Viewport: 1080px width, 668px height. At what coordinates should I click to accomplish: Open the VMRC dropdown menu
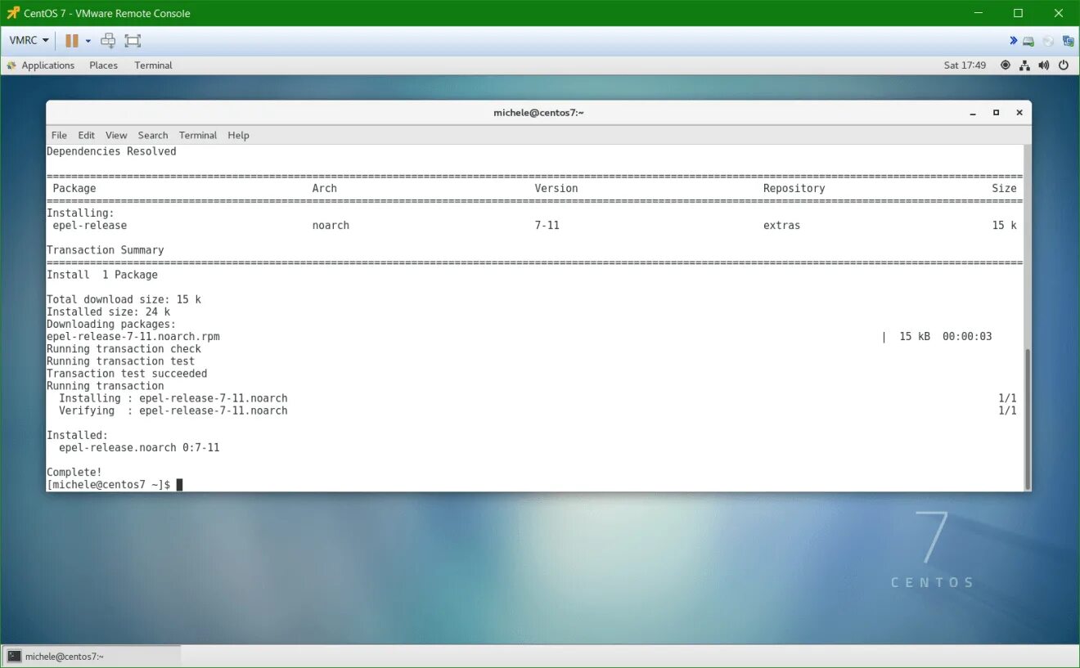pos(29,40)
